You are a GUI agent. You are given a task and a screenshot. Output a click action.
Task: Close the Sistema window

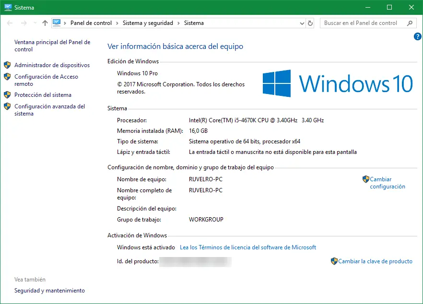[x=411, y=7]
